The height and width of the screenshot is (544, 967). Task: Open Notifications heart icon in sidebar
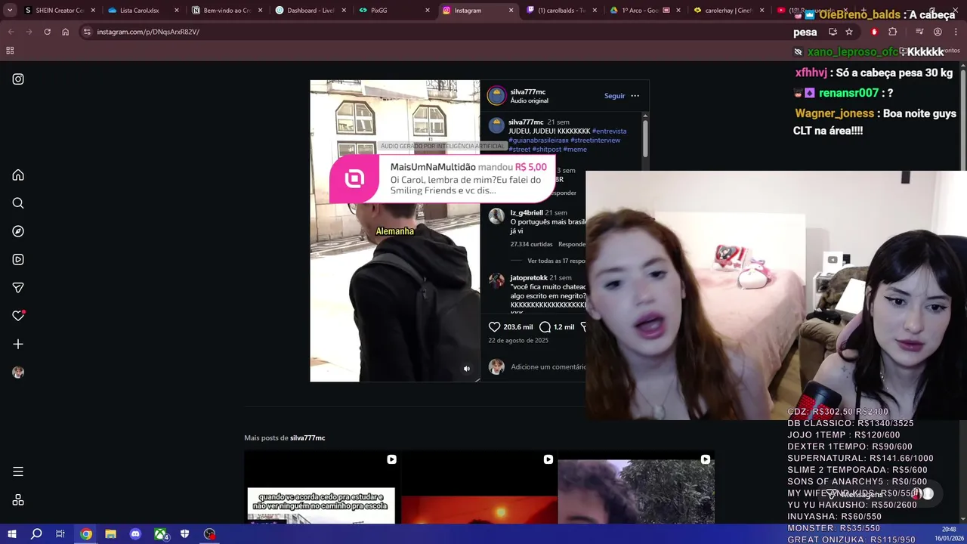[x=18, y=316]
